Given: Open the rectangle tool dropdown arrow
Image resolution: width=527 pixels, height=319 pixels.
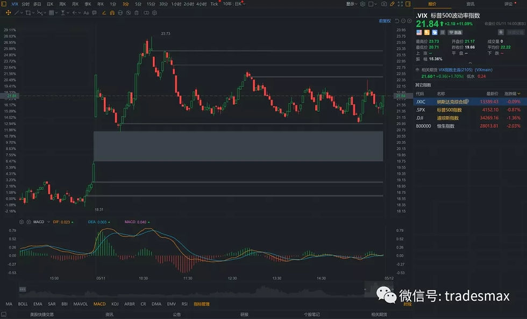Looking at the screenshot, I should click(33, 13).
